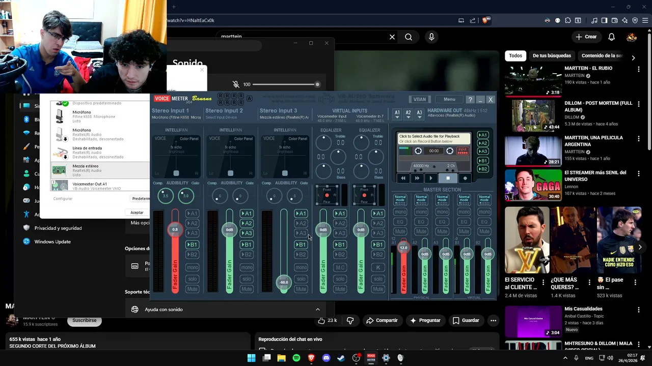Open Windows Start menu

pos(251,358)
